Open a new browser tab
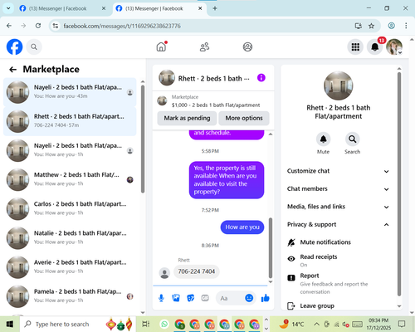The width and height of the screenshot is (415, 332). point(215,8)
